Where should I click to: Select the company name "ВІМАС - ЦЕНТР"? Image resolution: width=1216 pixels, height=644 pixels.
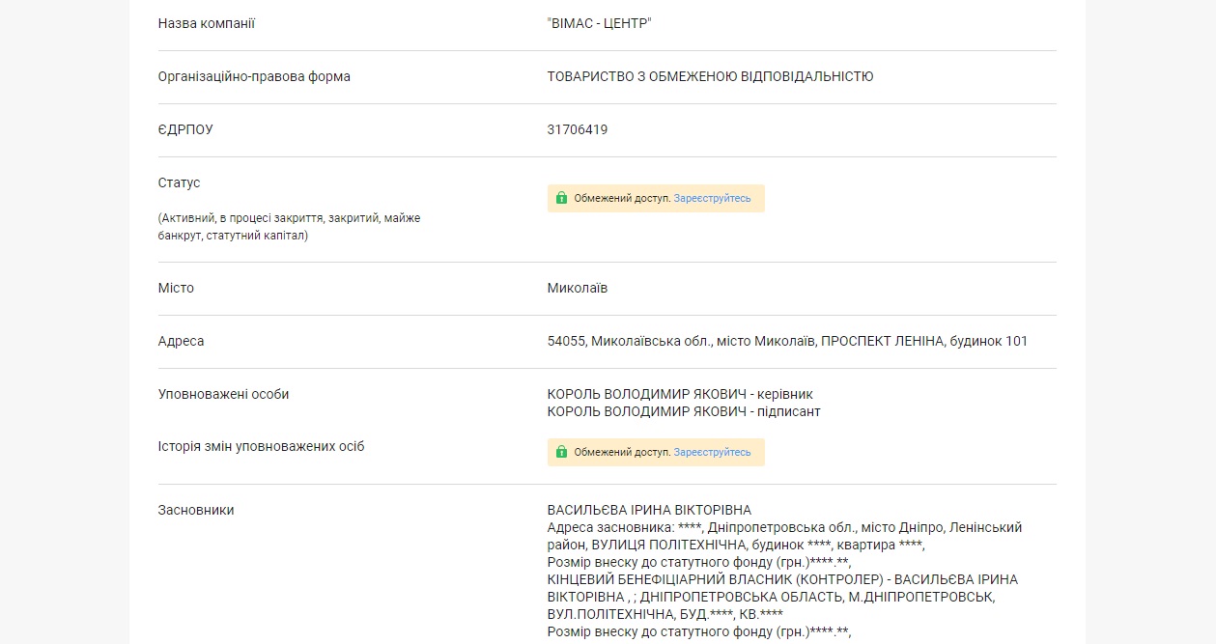click(x=599, y=23)
